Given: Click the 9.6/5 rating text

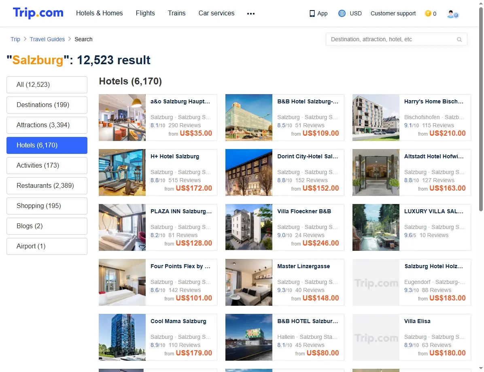Looking at the screenshot, I should [x=410, y=235].
